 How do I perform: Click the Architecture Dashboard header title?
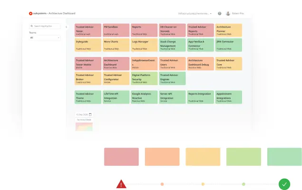tap(62, 13)
